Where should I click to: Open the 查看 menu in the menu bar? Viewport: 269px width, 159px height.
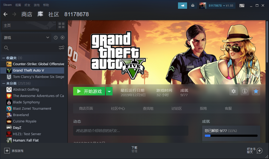(x=18, y=5)
